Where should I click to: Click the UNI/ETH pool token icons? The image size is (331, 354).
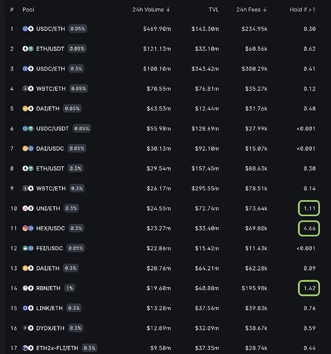[x=28, y=208]
